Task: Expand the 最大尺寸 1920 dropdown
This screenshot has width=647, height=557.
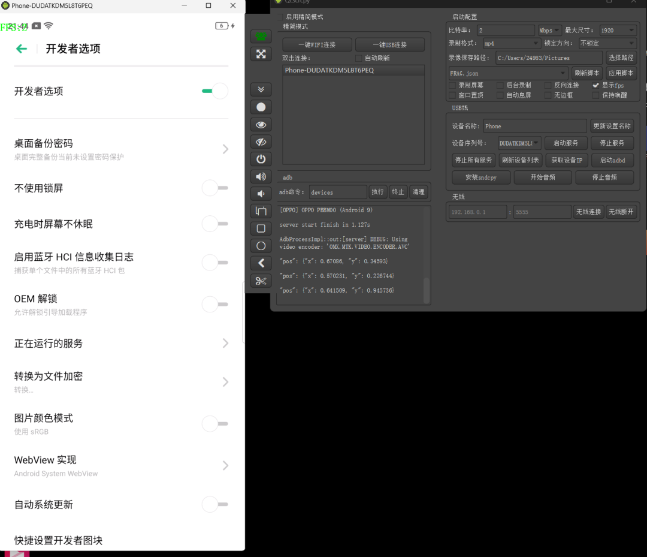Action: (x=617, y=31)
